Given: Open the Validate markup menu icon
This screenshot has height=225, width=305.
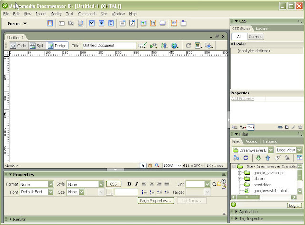Looking at the screenshot, I should 142,46.
